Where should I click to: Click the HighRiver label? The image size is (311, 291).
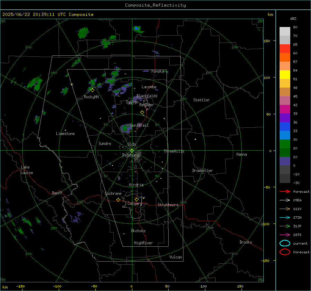coord(143,243)
